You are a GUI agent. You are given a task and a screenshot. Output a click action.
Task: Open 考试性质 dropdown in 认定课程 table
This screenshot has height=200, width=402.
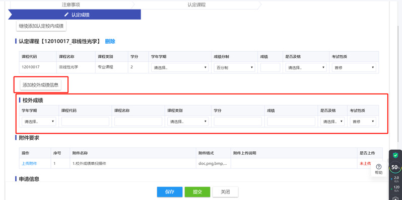354,67
